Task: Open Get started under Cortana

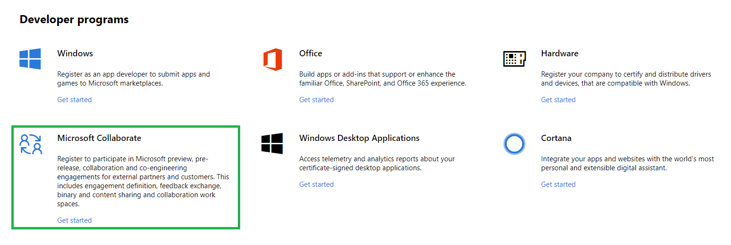Action: [x=558, y=184]
